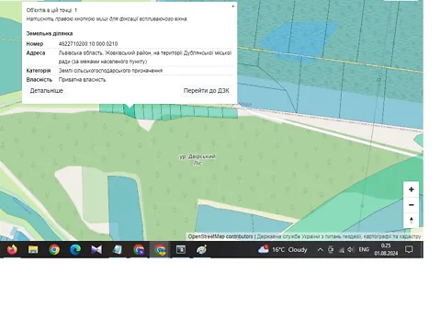Reset map rotation with north arrow
441x331 pixels.
click(411, 221)
